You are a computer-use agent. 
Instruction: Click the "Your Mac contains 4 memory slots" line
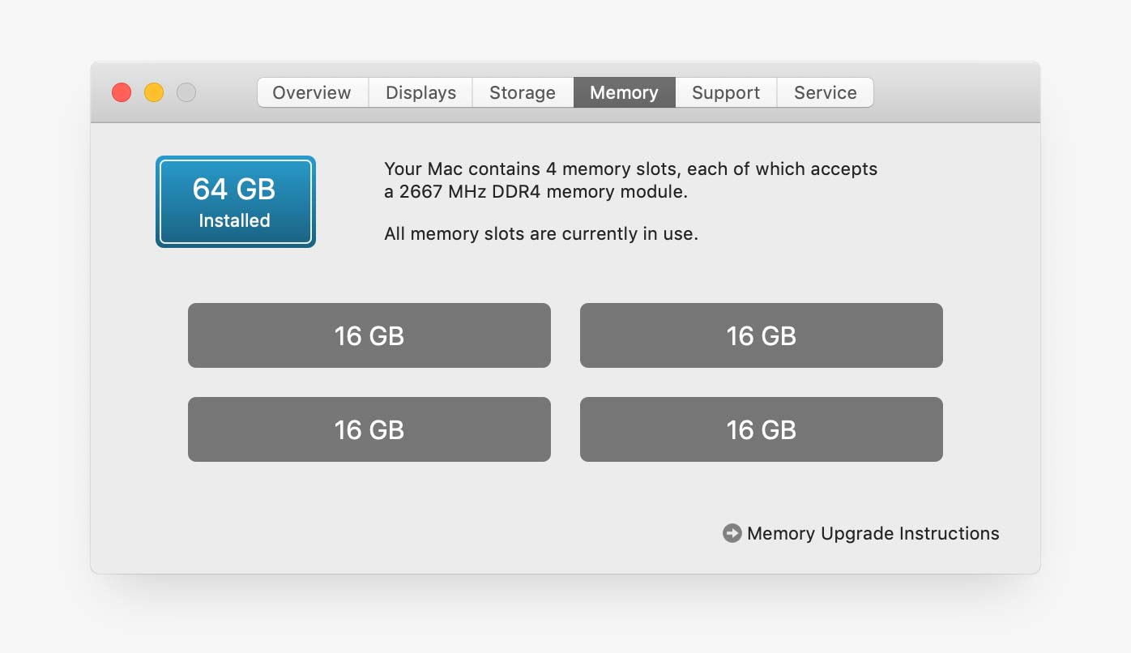pos(630,169)
